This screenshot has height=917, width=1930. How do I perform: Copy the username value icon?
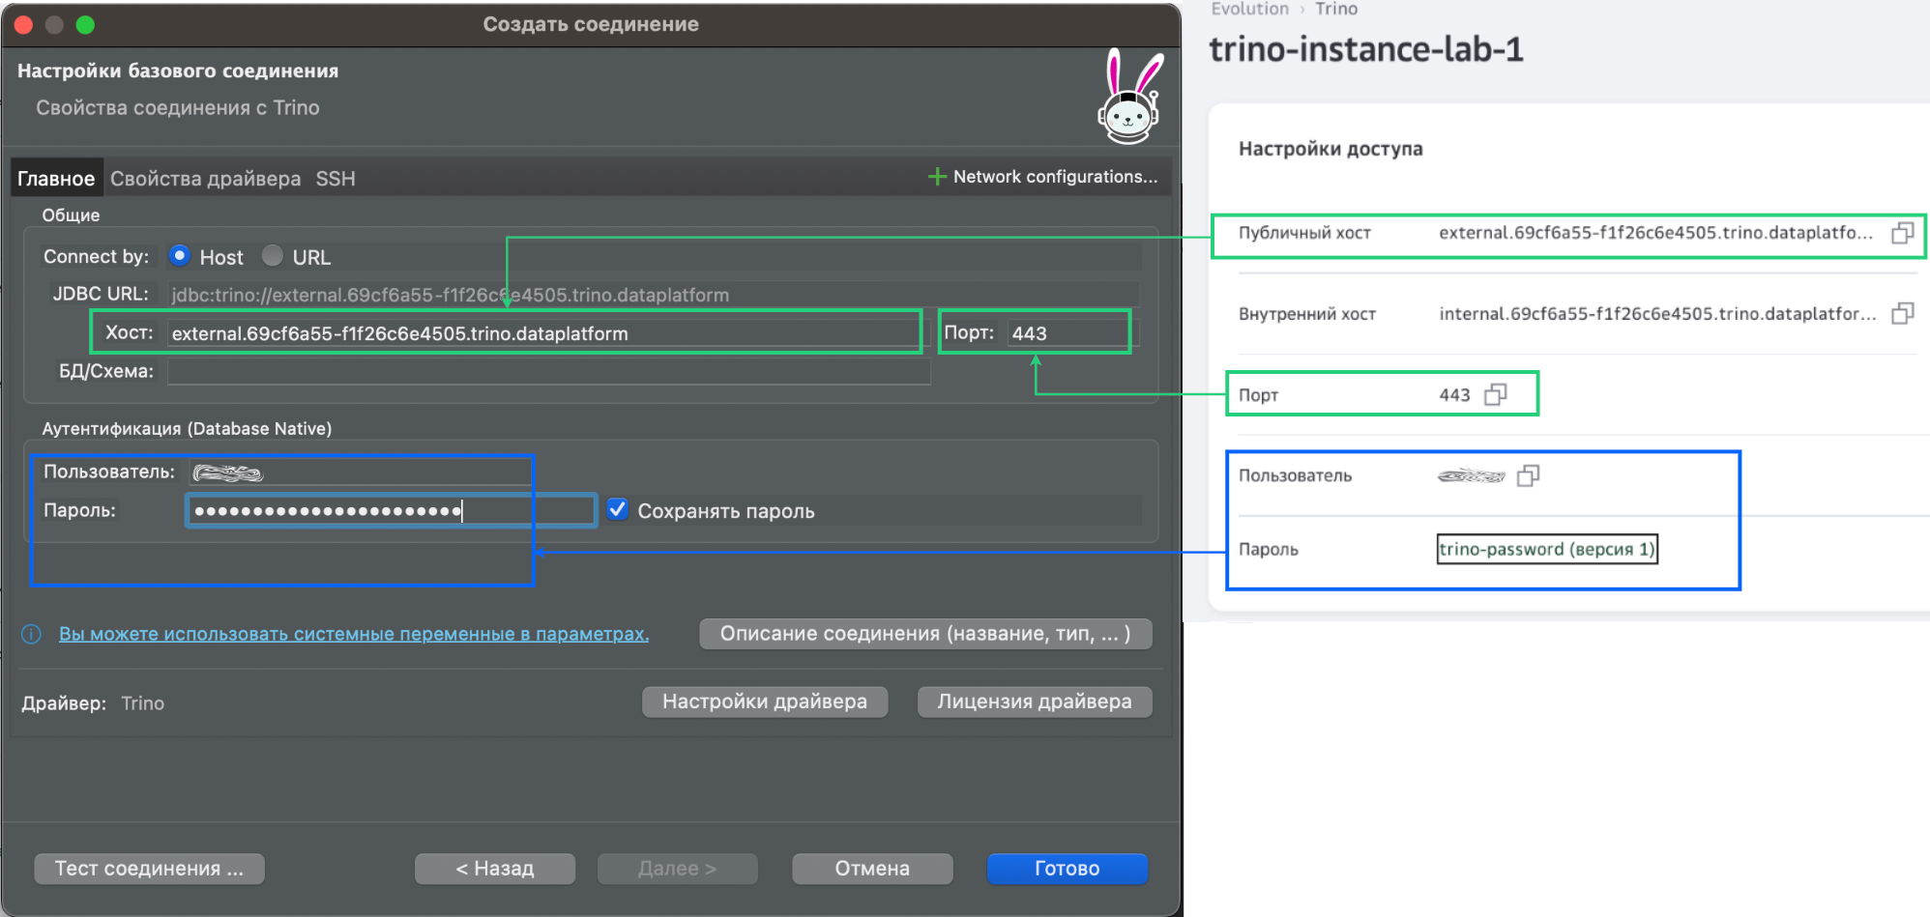tap(1528, 475)
